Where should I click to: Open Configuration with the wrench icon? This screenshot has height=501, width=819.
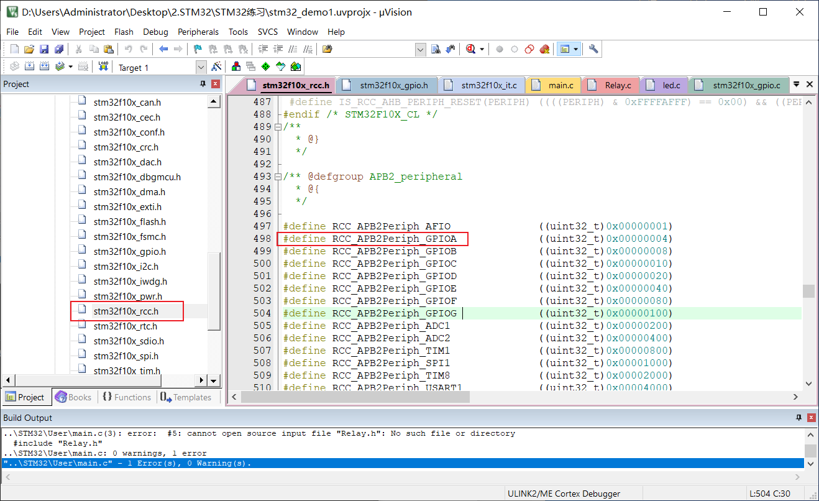point(593,49)
